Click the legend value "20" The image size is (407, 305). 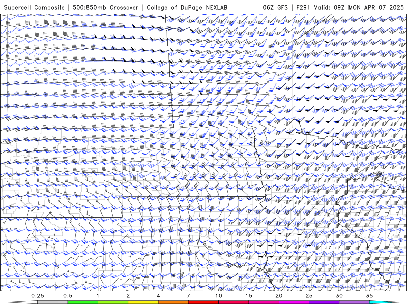coord(279,296)
